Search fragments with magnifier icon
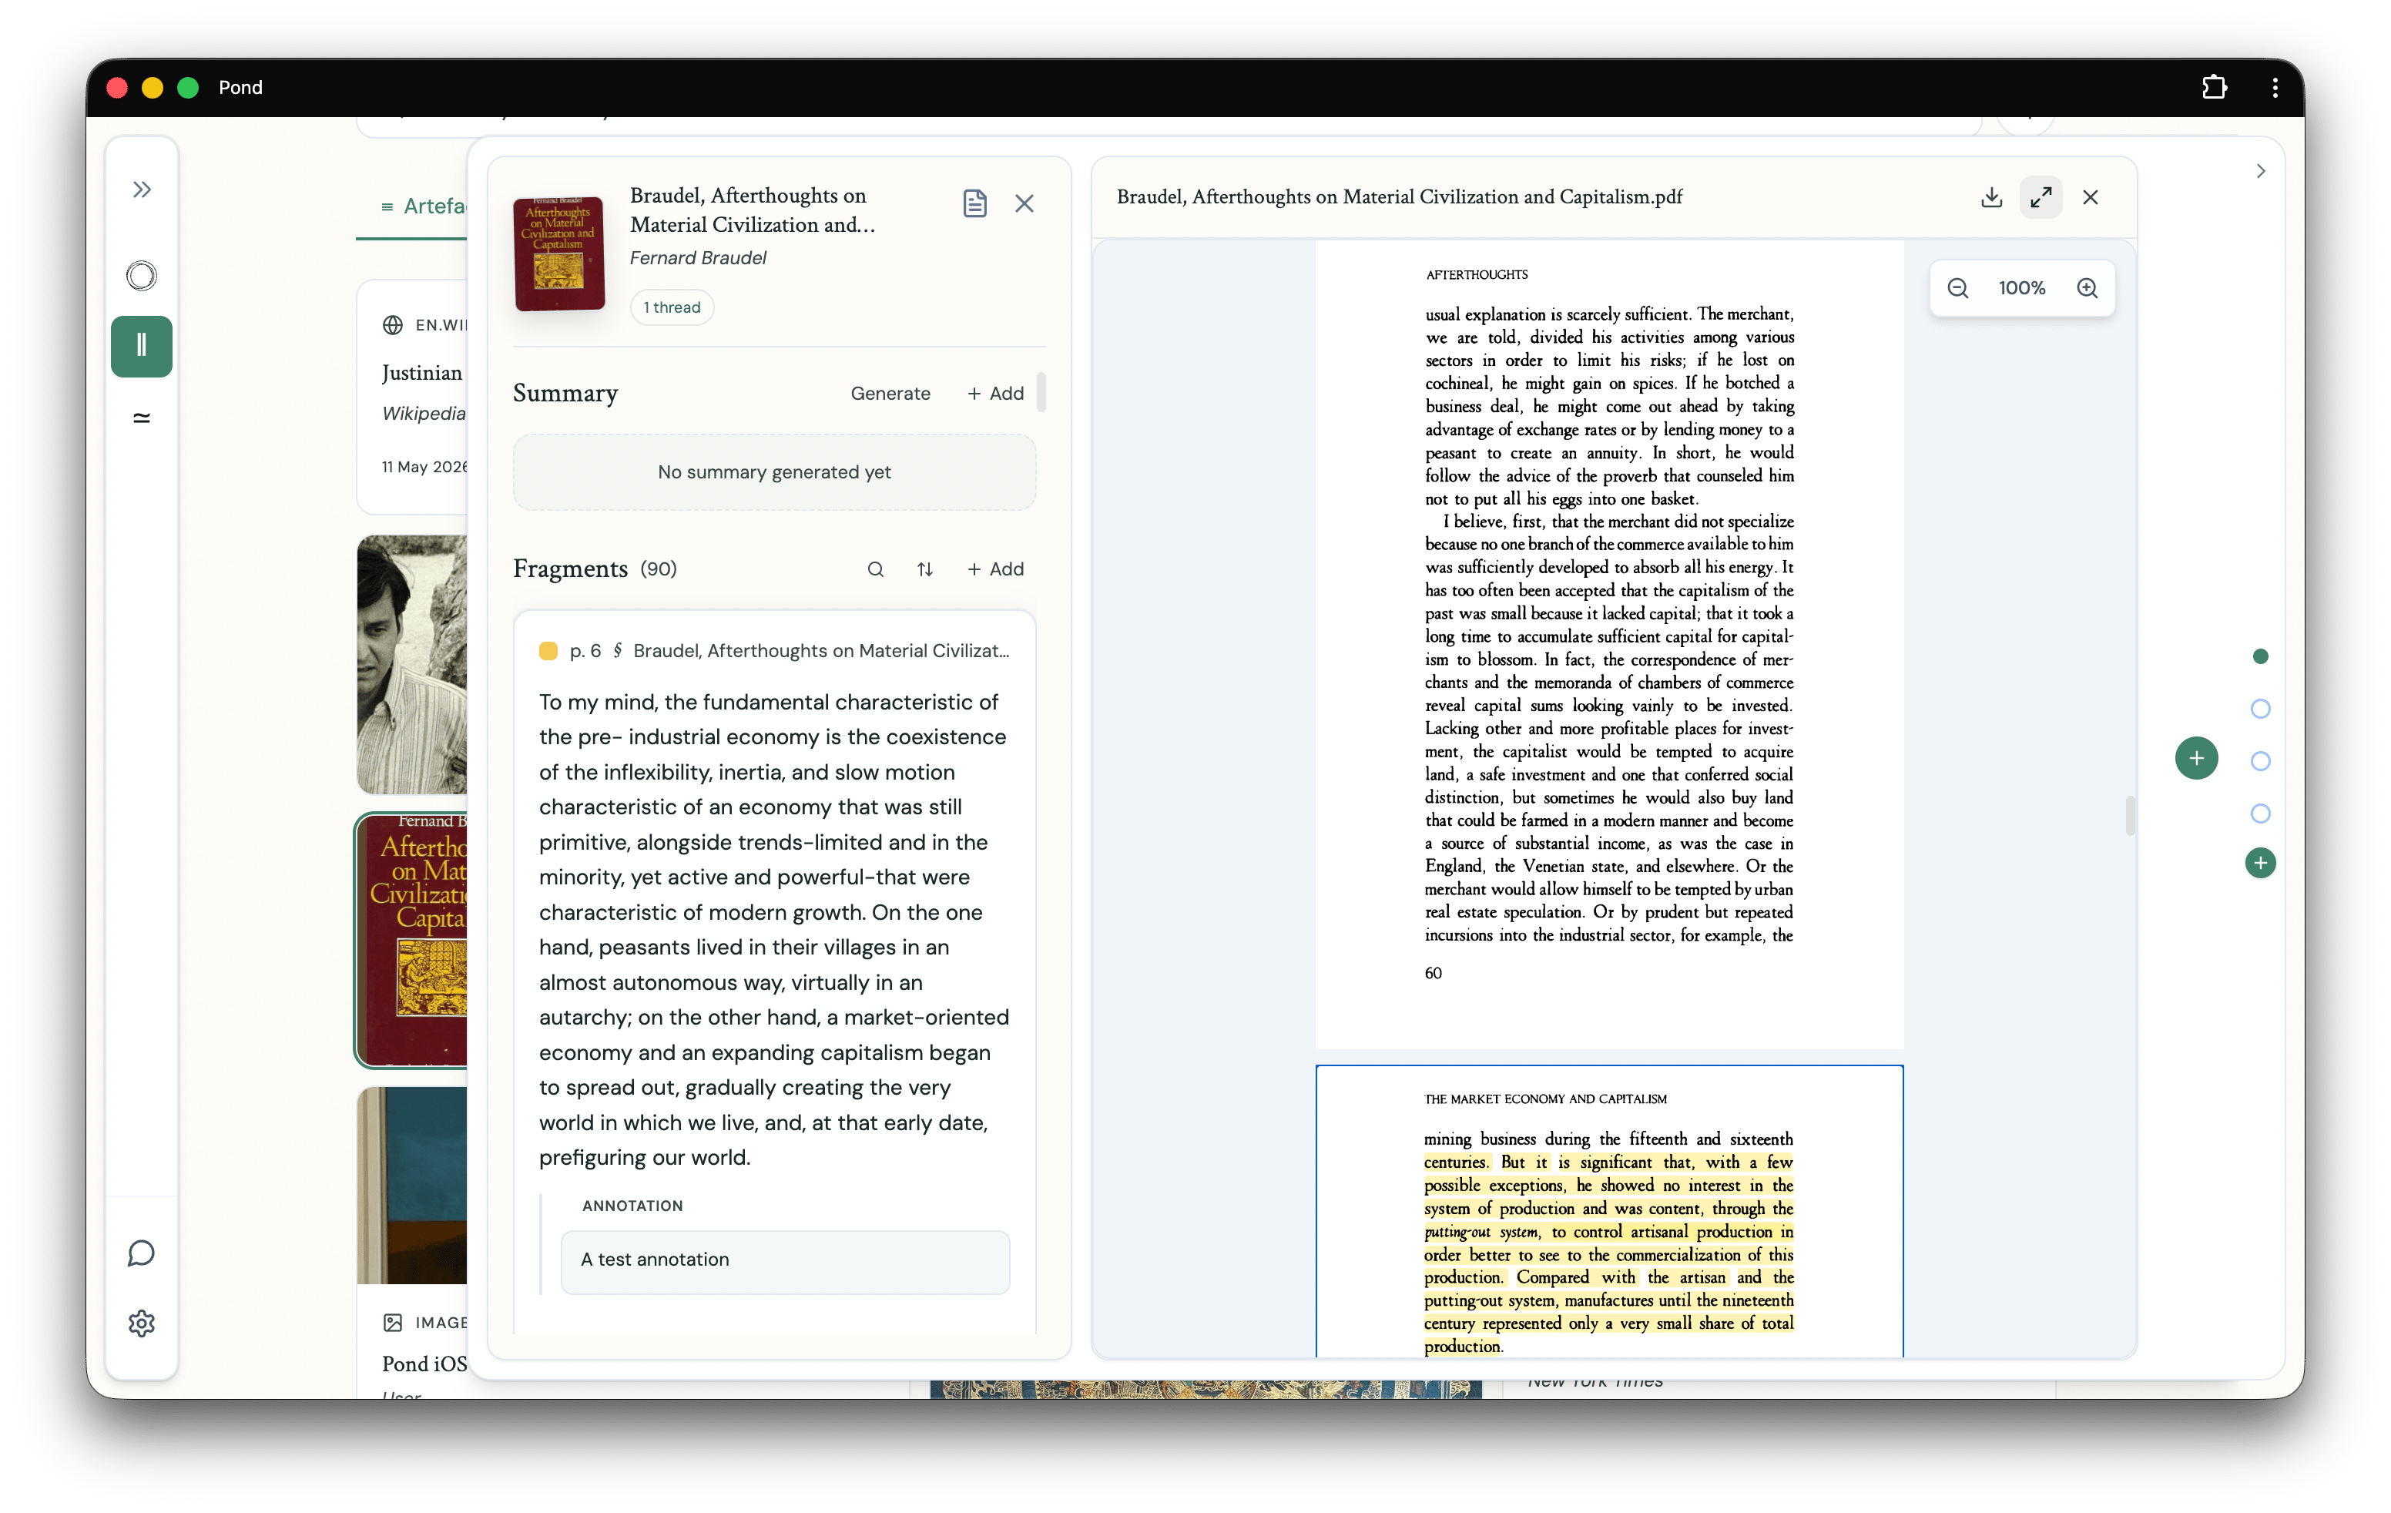 tap(875, 569)
